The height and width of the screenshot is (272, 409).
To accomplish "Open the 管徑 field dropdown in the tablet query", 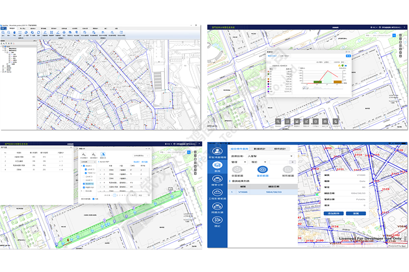I will (x=239, y=162).
